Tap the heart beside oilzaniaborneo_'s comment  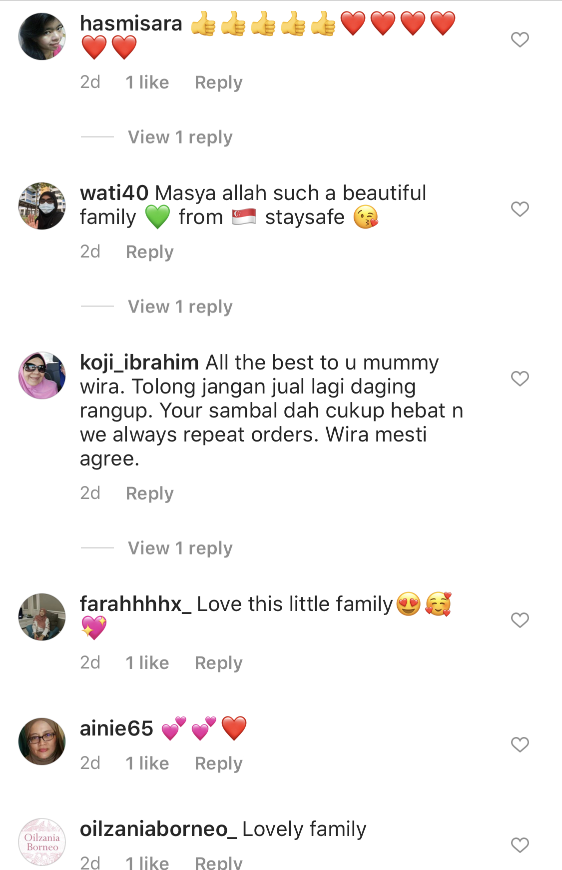click(x=520, y=845)
